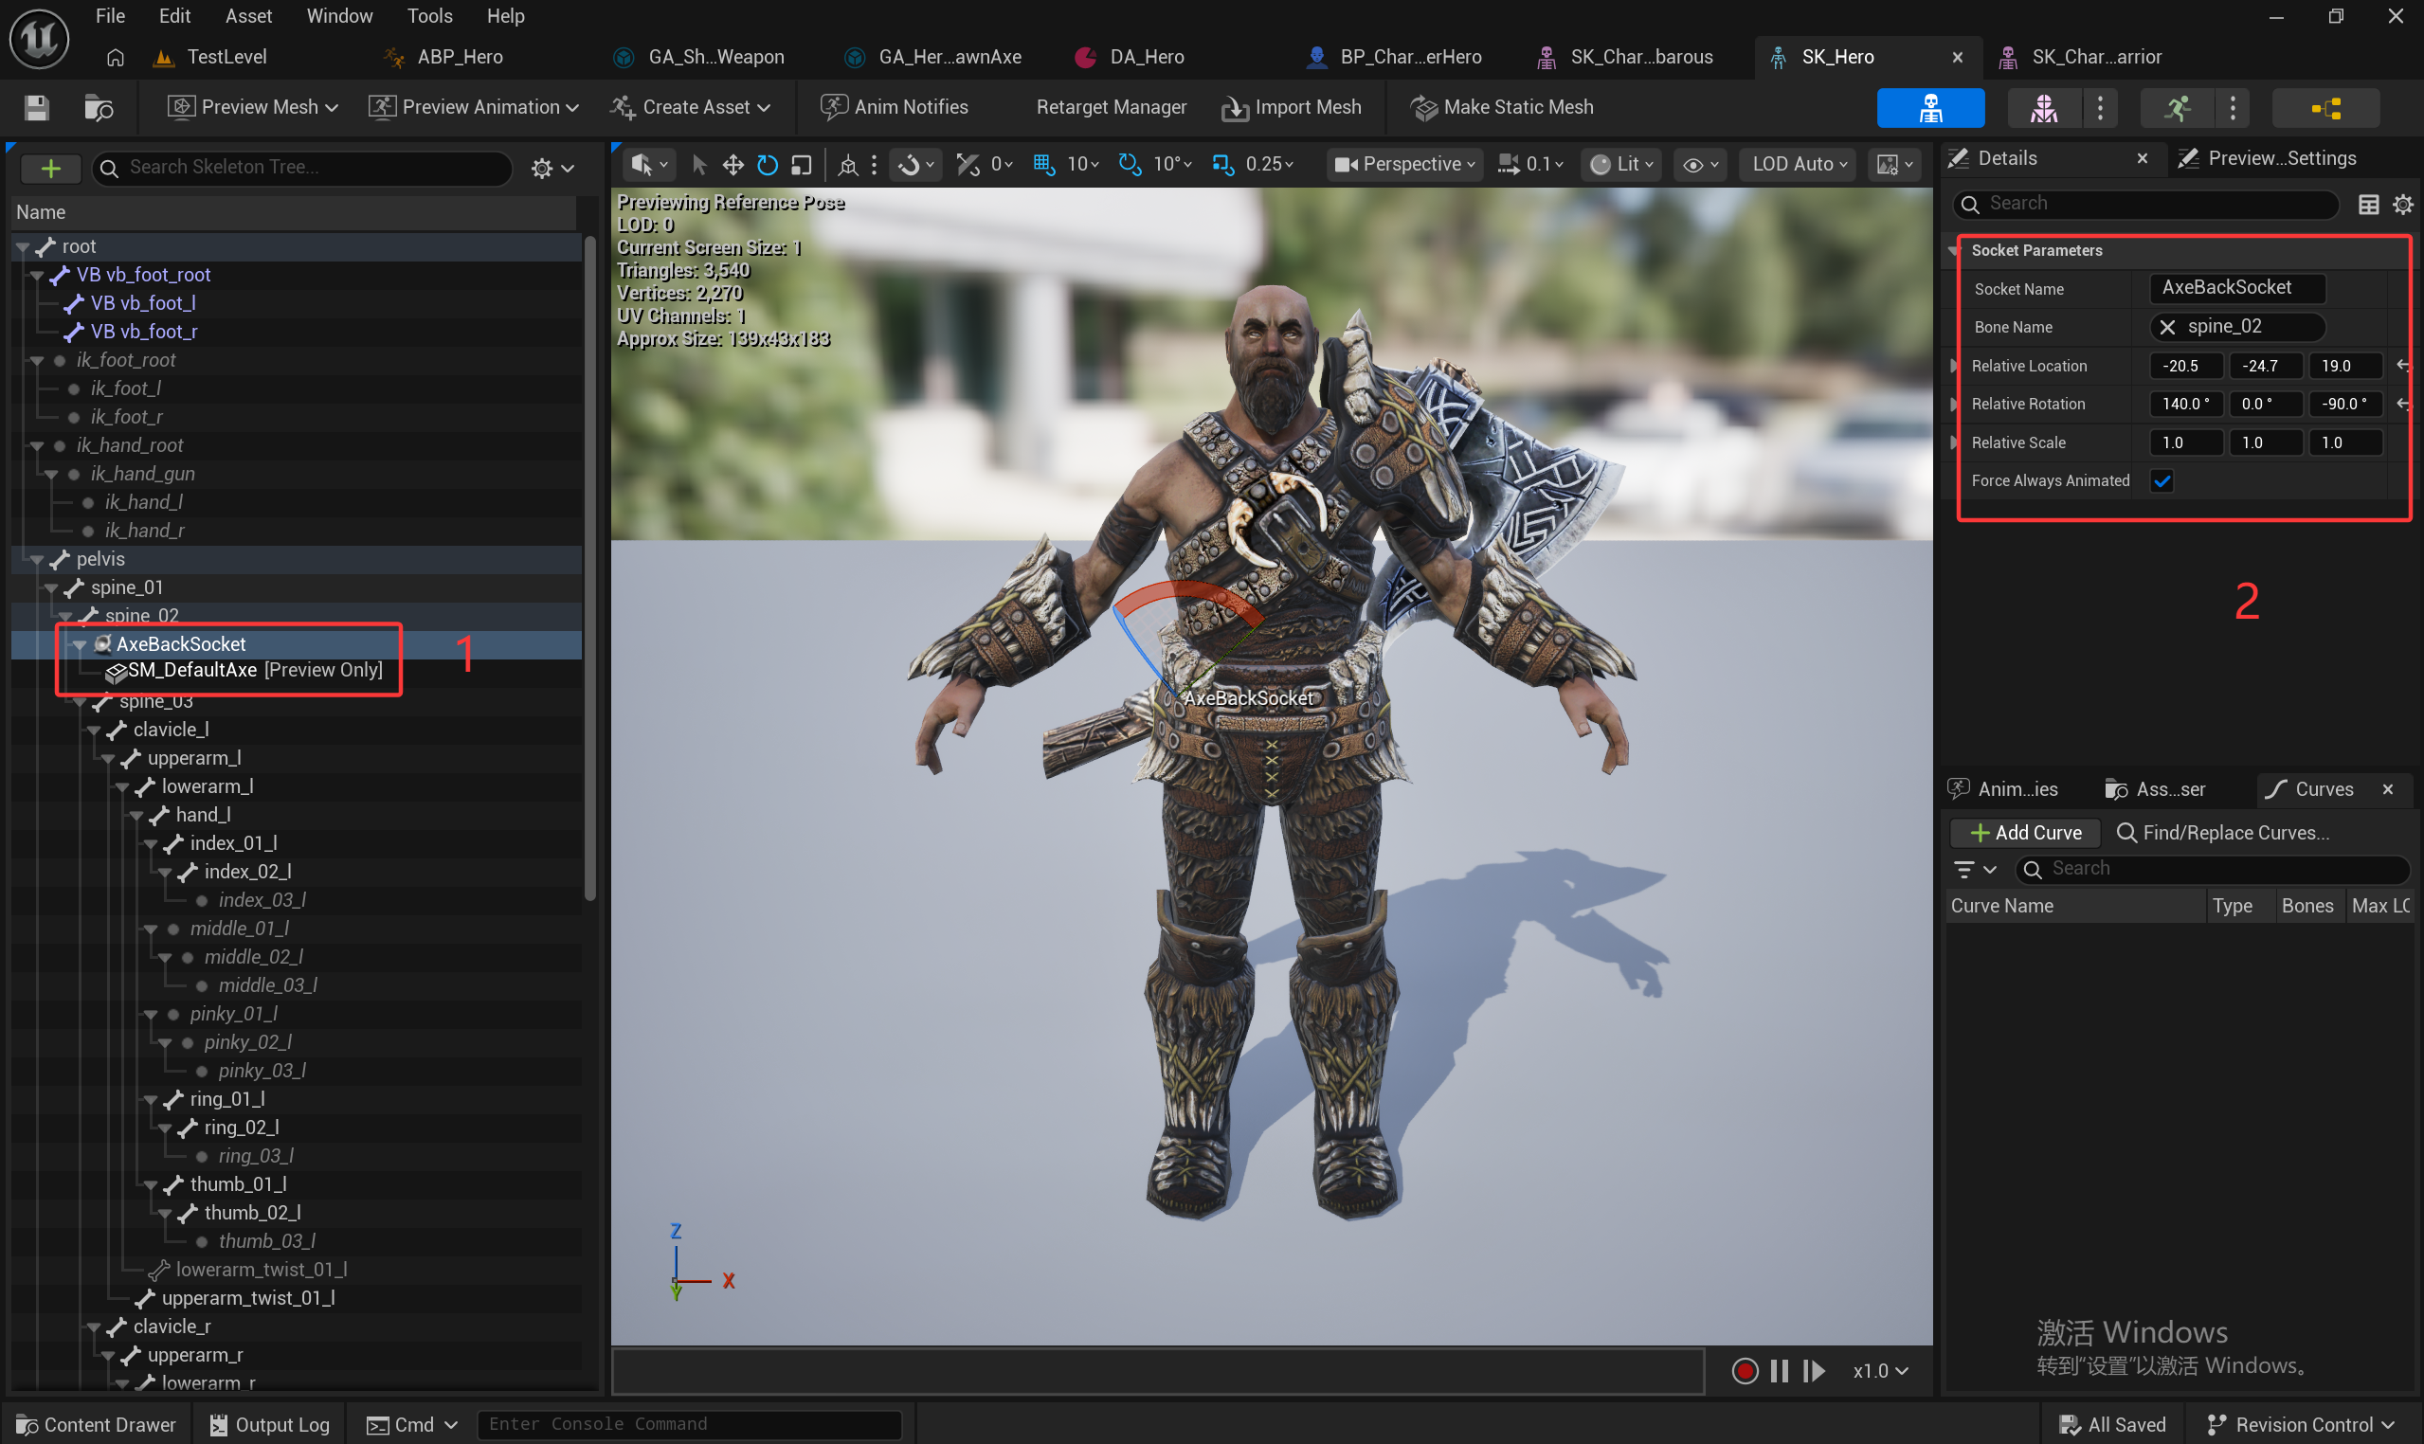Select the rotate transform tool
Image resolution: width=2424 pixels, height=1444 pixels.
tap(768, 165)
